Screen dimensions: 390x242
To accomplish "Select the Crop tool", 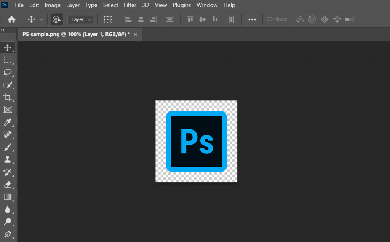I will click(x=8, y=97).
